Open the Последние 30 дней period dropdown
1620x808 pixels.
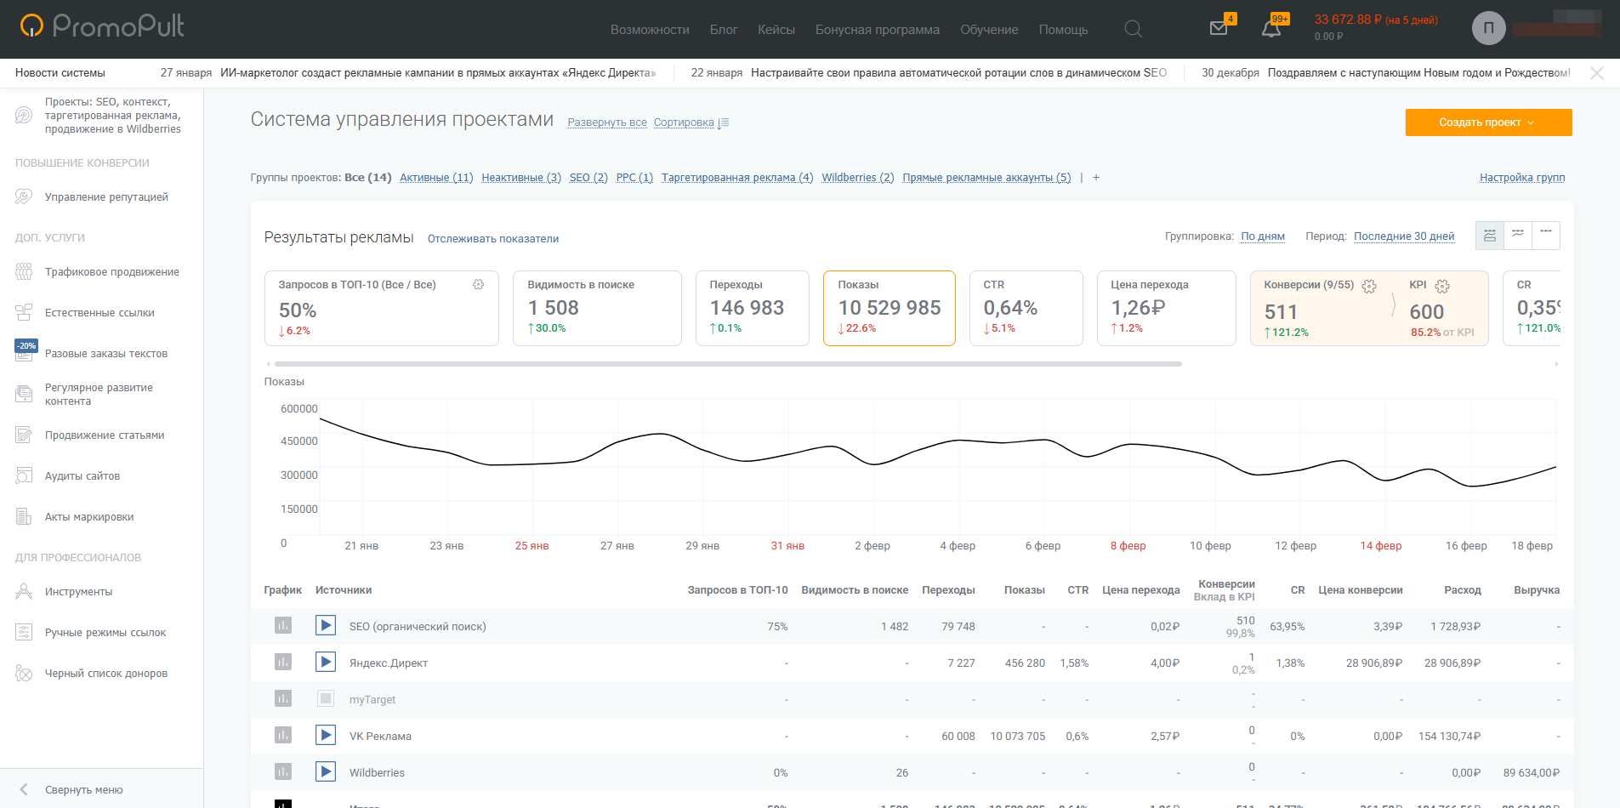tap(1404, 236)
